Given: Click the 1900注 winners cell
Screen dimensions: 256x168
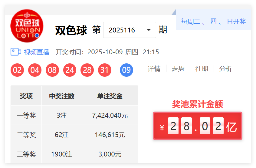Looking at the screenshot, I should (x=62, y=154).
